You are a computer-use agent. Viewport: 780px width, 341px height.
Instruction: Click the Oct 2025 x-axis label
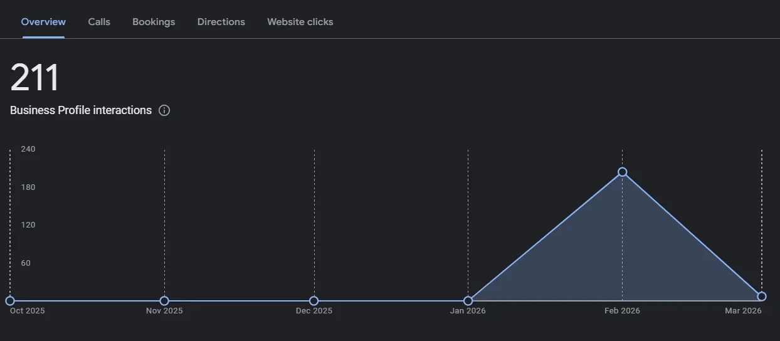coord(28,311)
